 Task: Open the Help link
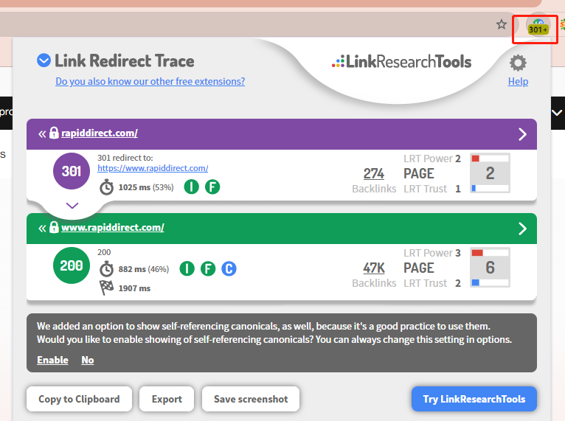[x=518, y=81]
